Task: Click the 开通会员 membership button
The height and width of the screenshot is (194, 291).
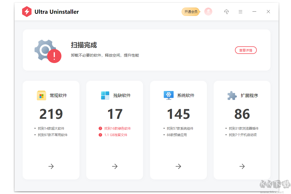Action: 190,12
